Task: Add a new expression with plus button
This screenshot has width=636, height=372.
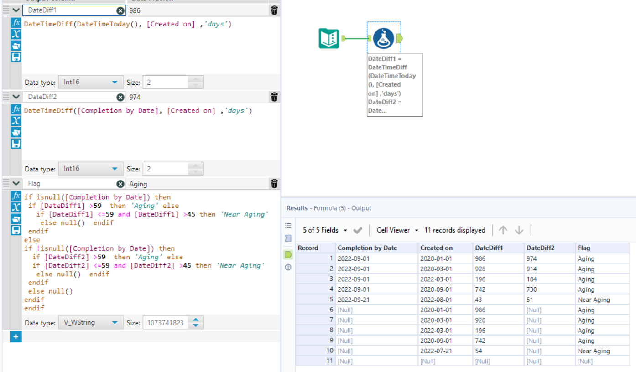Action: point(16,336)
